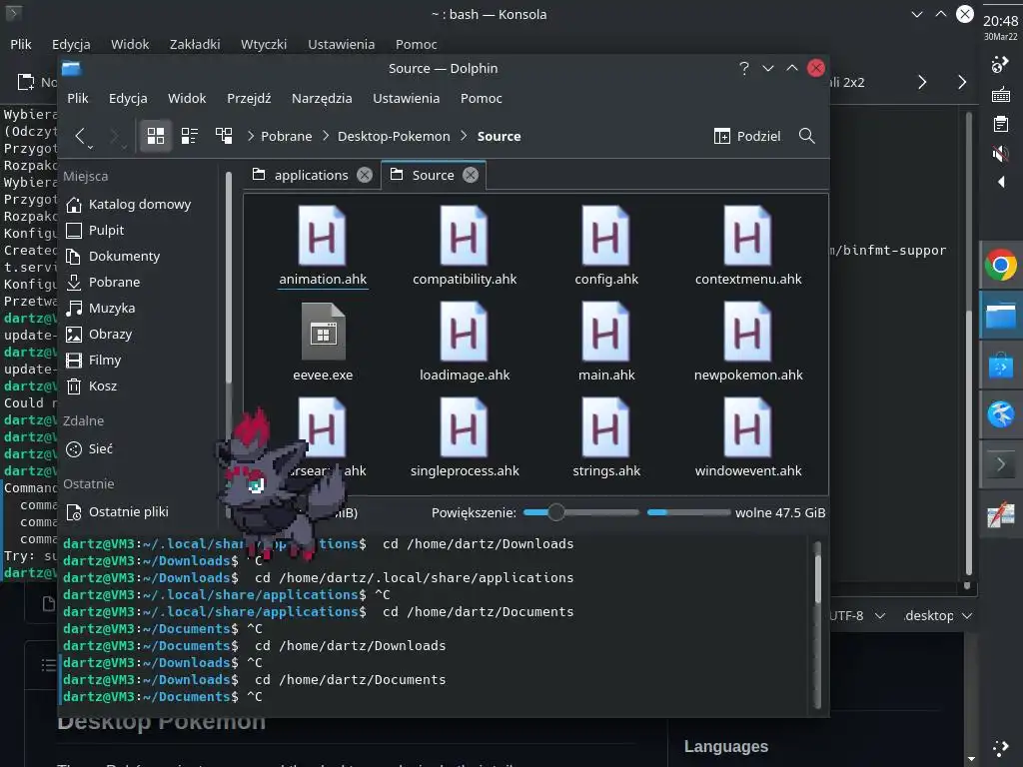Switch to the applications tab
This screenshot has width=1023, height=767.
311,175
